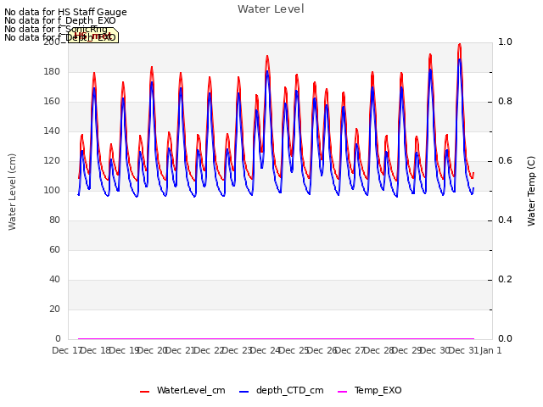The height and width of the screenshot is (407, 543).
Task: Click the Dec 20 x-axis tick label
Action: 151,350
